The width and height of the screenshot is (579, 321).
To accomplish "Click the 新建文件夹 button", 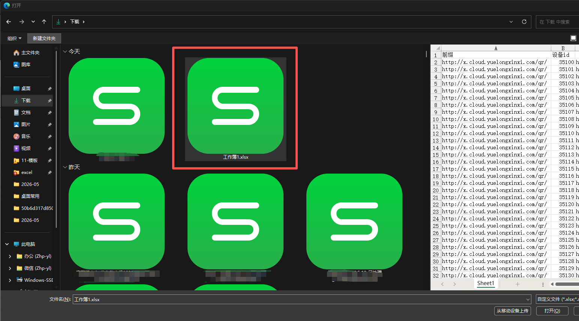I will tap(44, 38).
